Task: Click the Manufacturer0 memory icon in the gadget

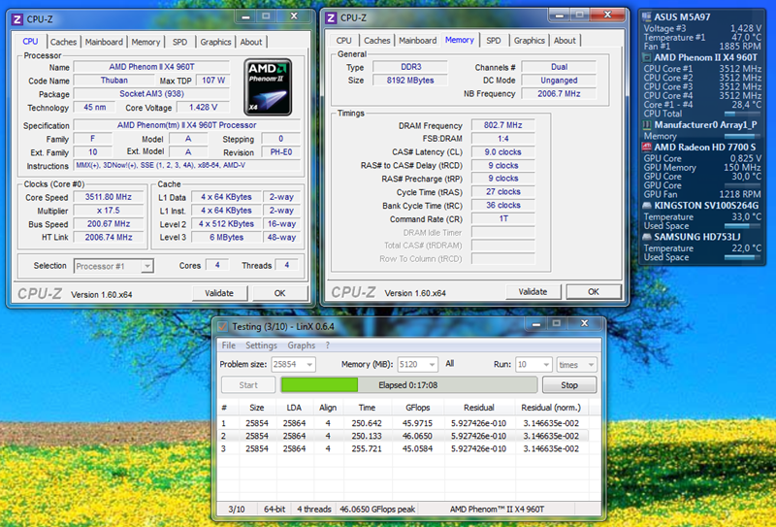Action: coord(647,125)
